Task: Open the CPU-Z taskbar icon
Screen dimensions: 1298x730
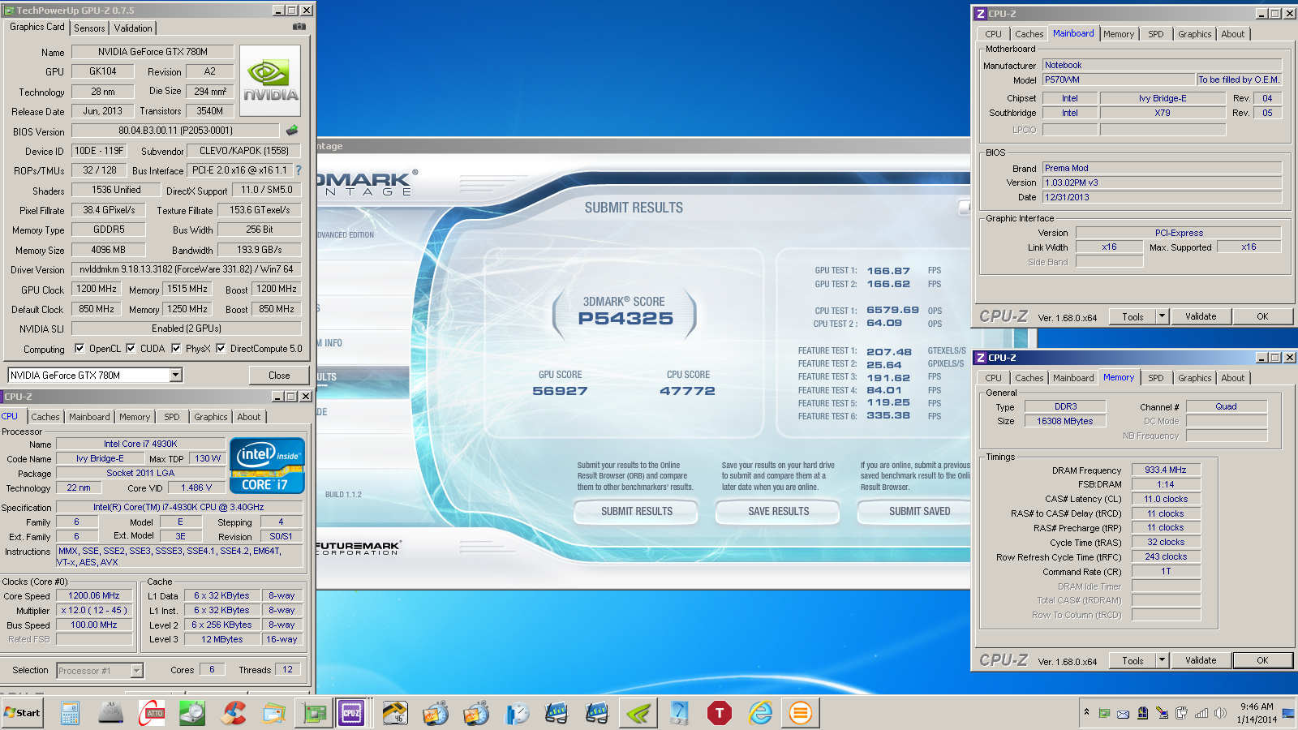Action: [x=351, y=713]
